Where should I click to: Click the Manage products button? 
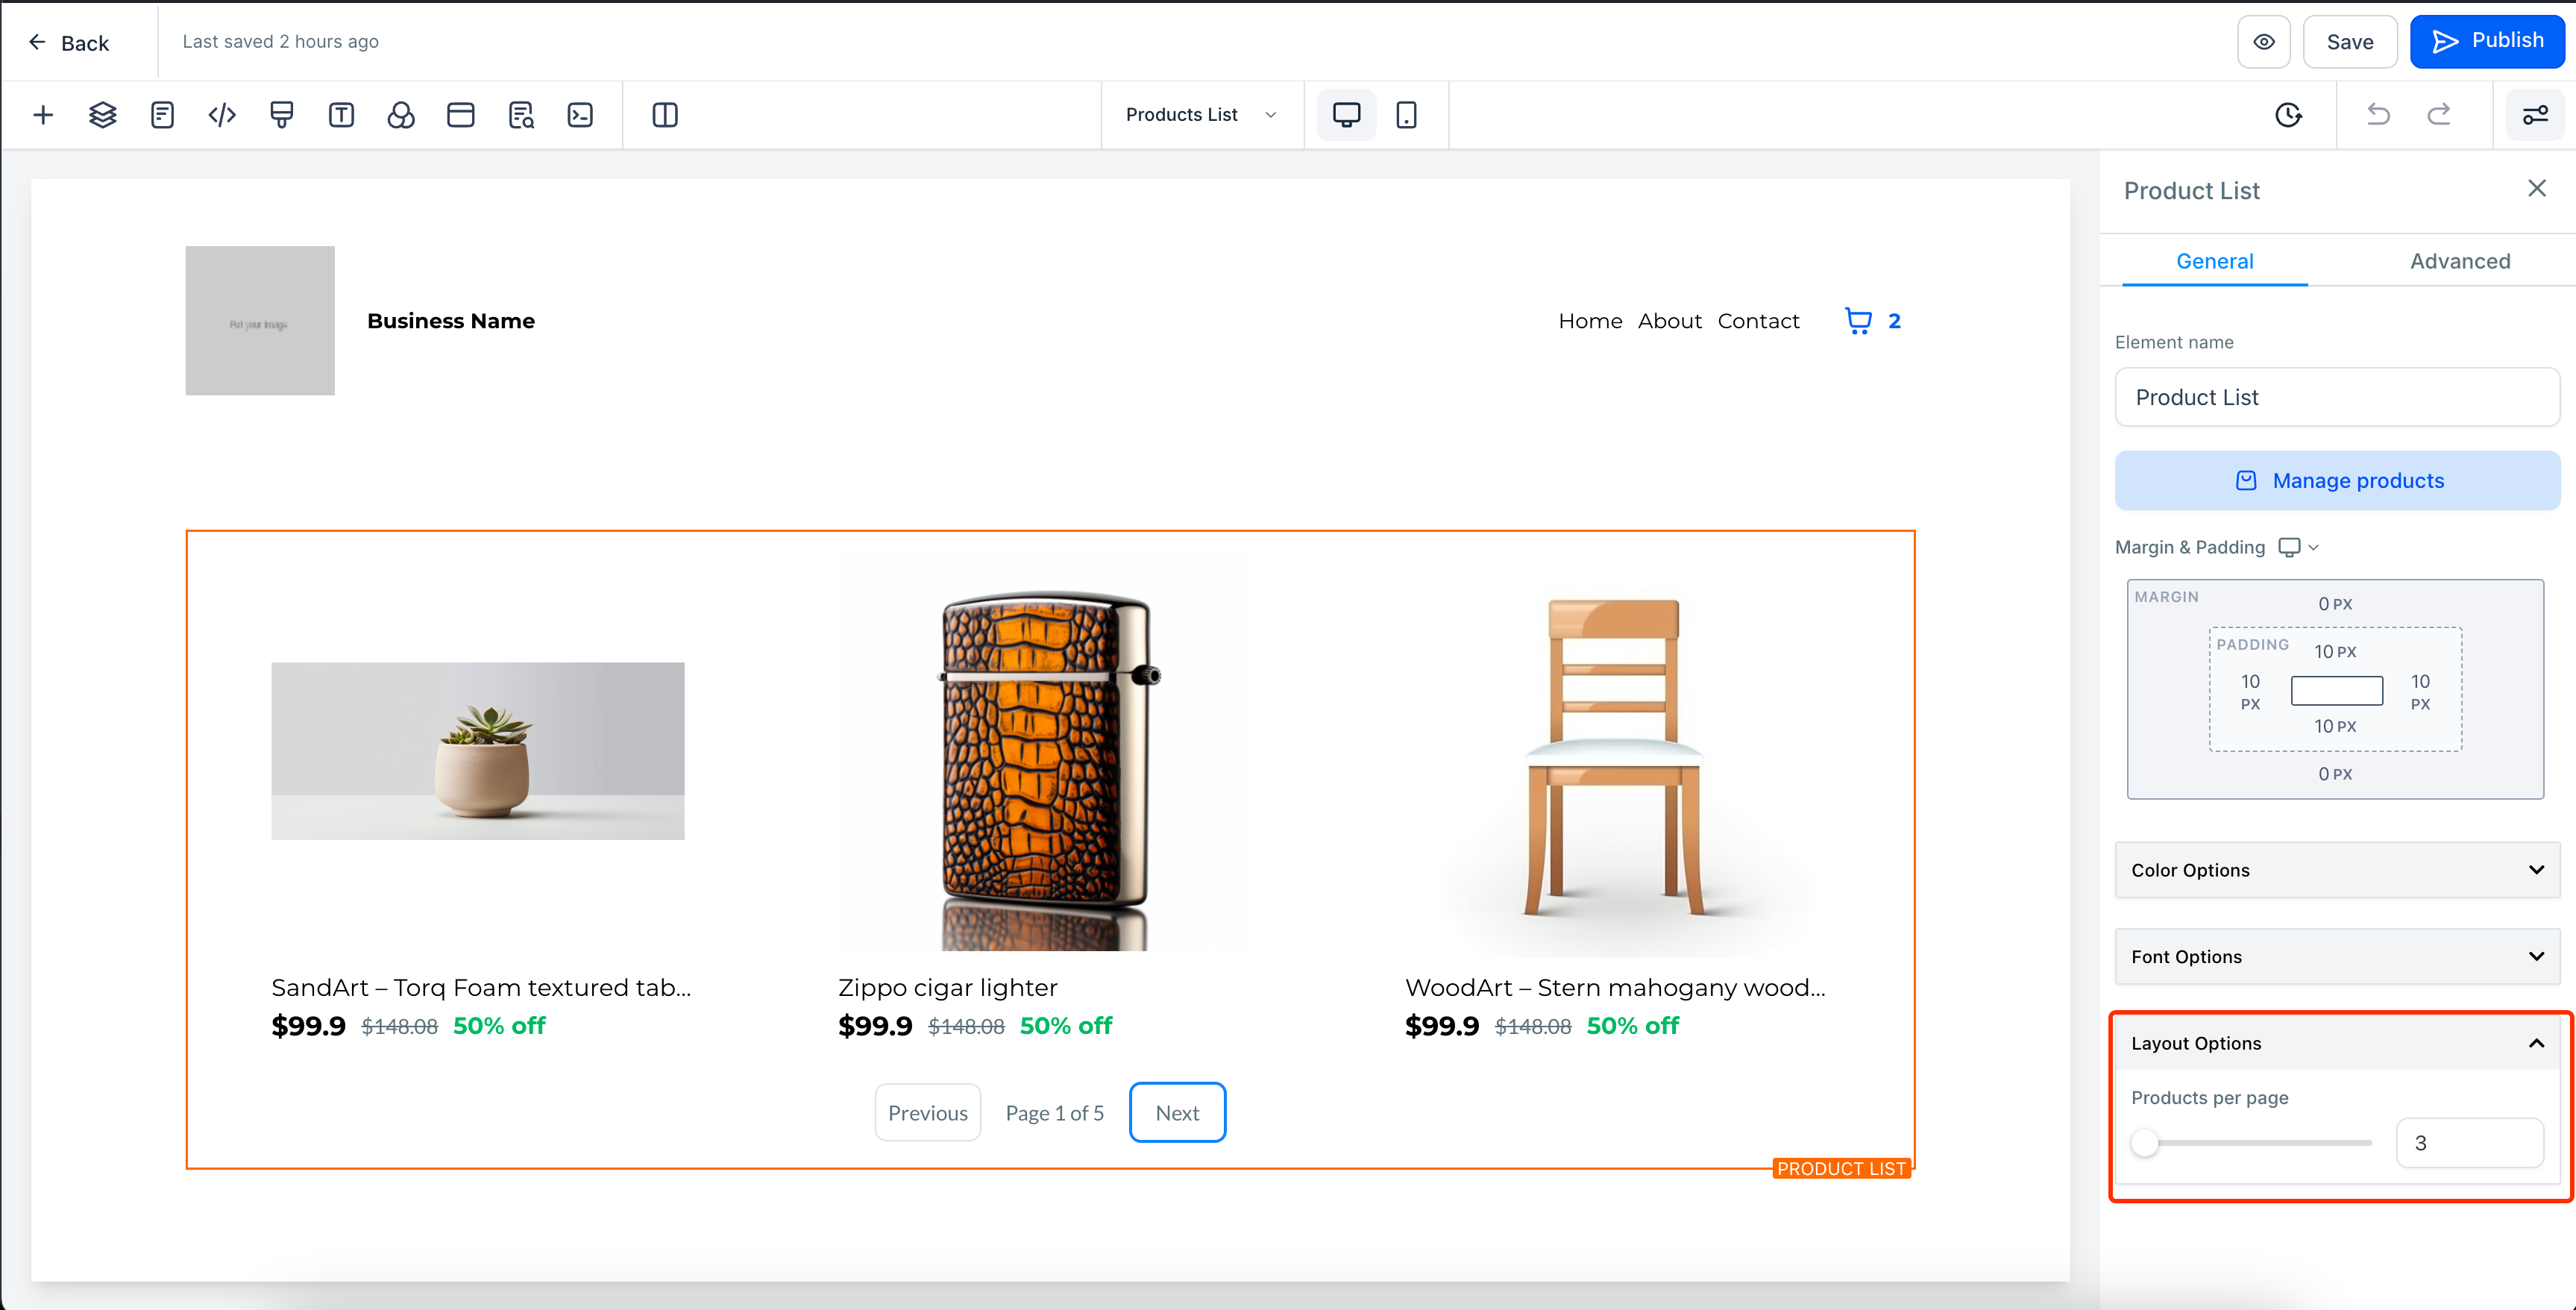2337,481
